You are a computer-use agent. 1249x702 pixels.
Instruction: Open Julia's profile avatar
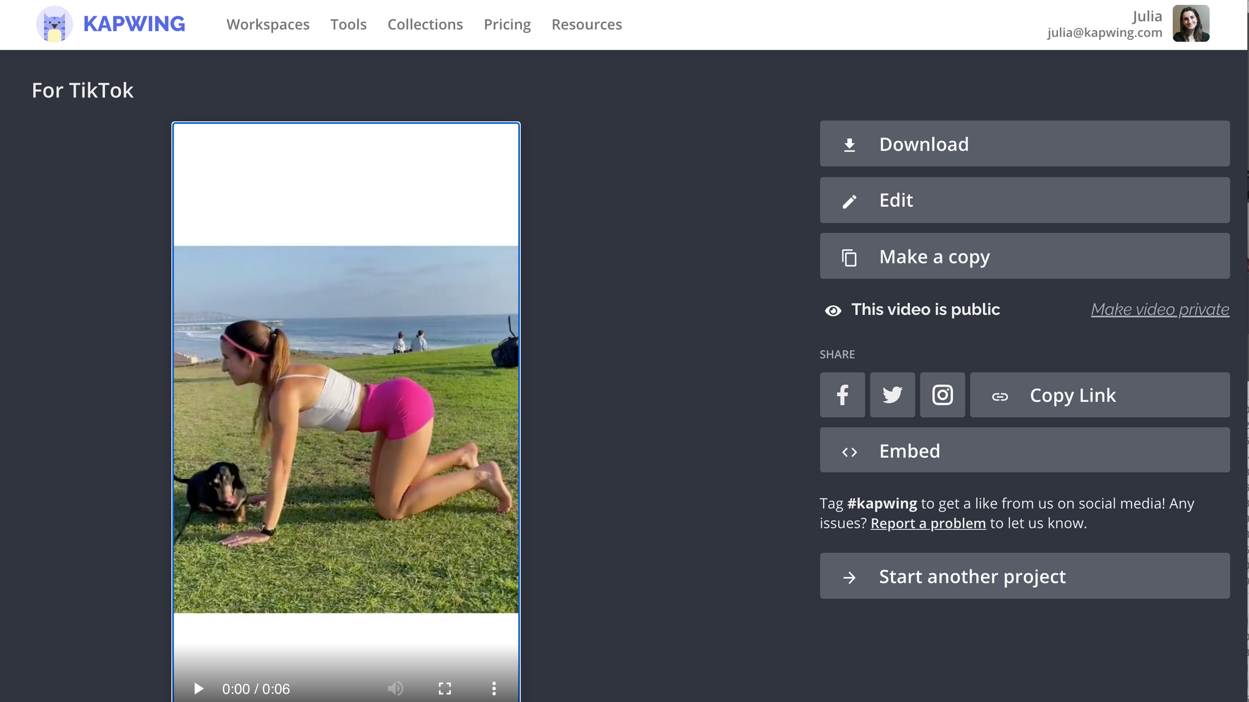1190,24
